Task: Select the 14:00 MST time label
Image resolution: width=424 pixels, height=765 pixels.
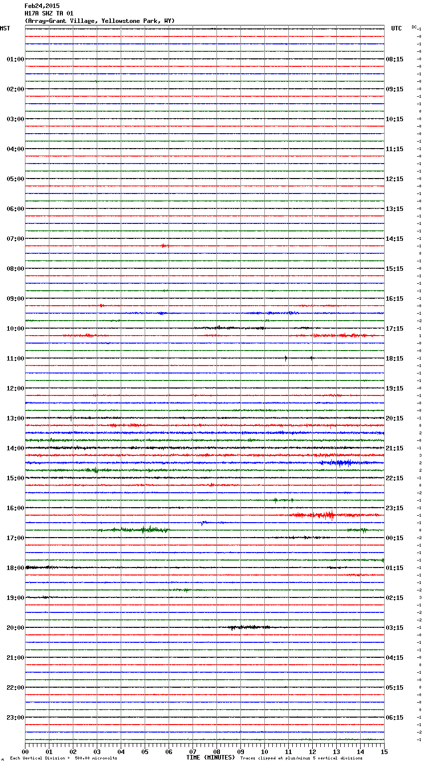Action: coord(15,448)
